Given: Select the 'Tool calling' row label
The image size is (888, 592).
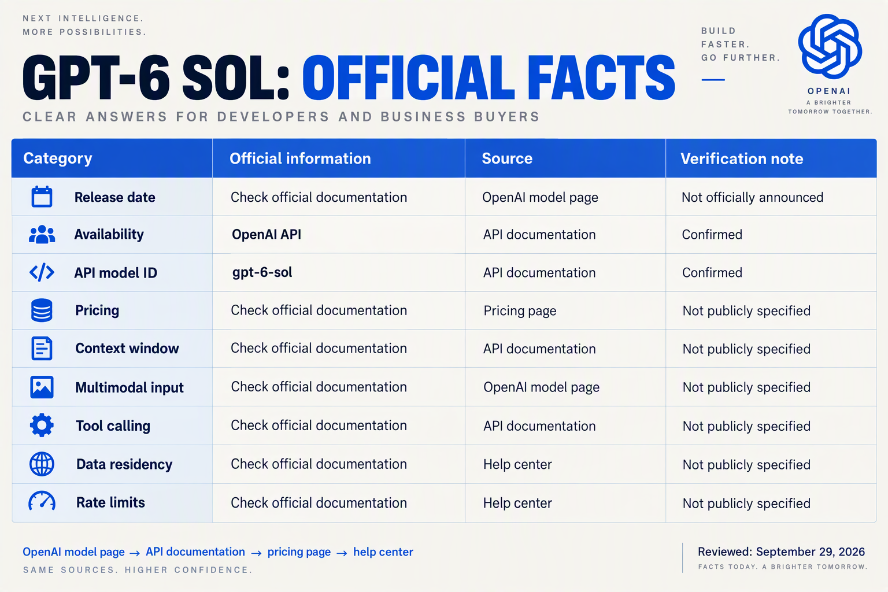Looking at the screenshot, I should (x=113, y=426).
